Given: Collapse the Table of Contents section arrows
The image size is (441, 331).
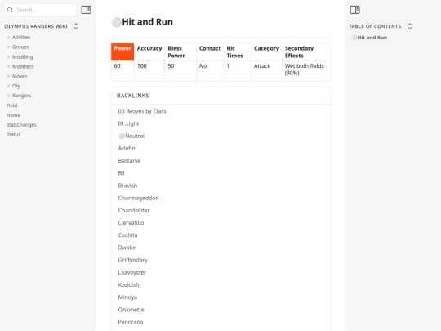Looking at the screenshot, I should pyautogui.click(x=410, y=26).
